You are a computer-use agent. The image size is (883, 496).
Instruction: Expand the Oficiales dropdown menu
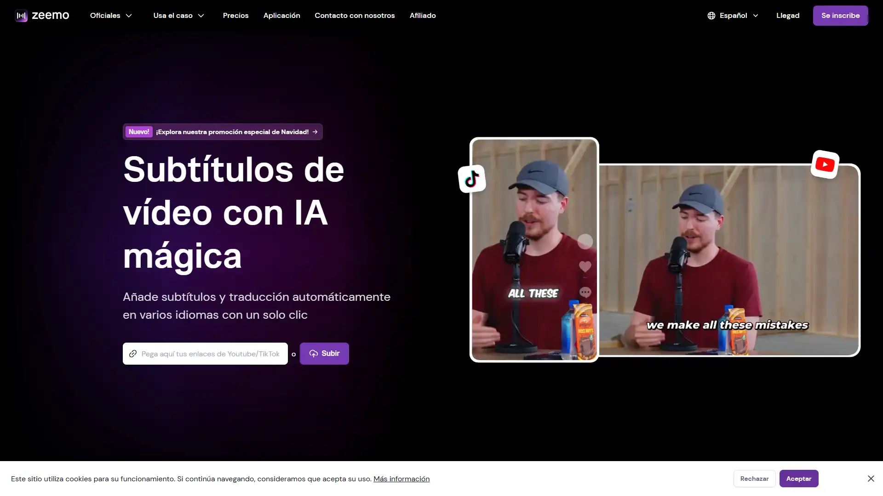click(x=111, y=15)
